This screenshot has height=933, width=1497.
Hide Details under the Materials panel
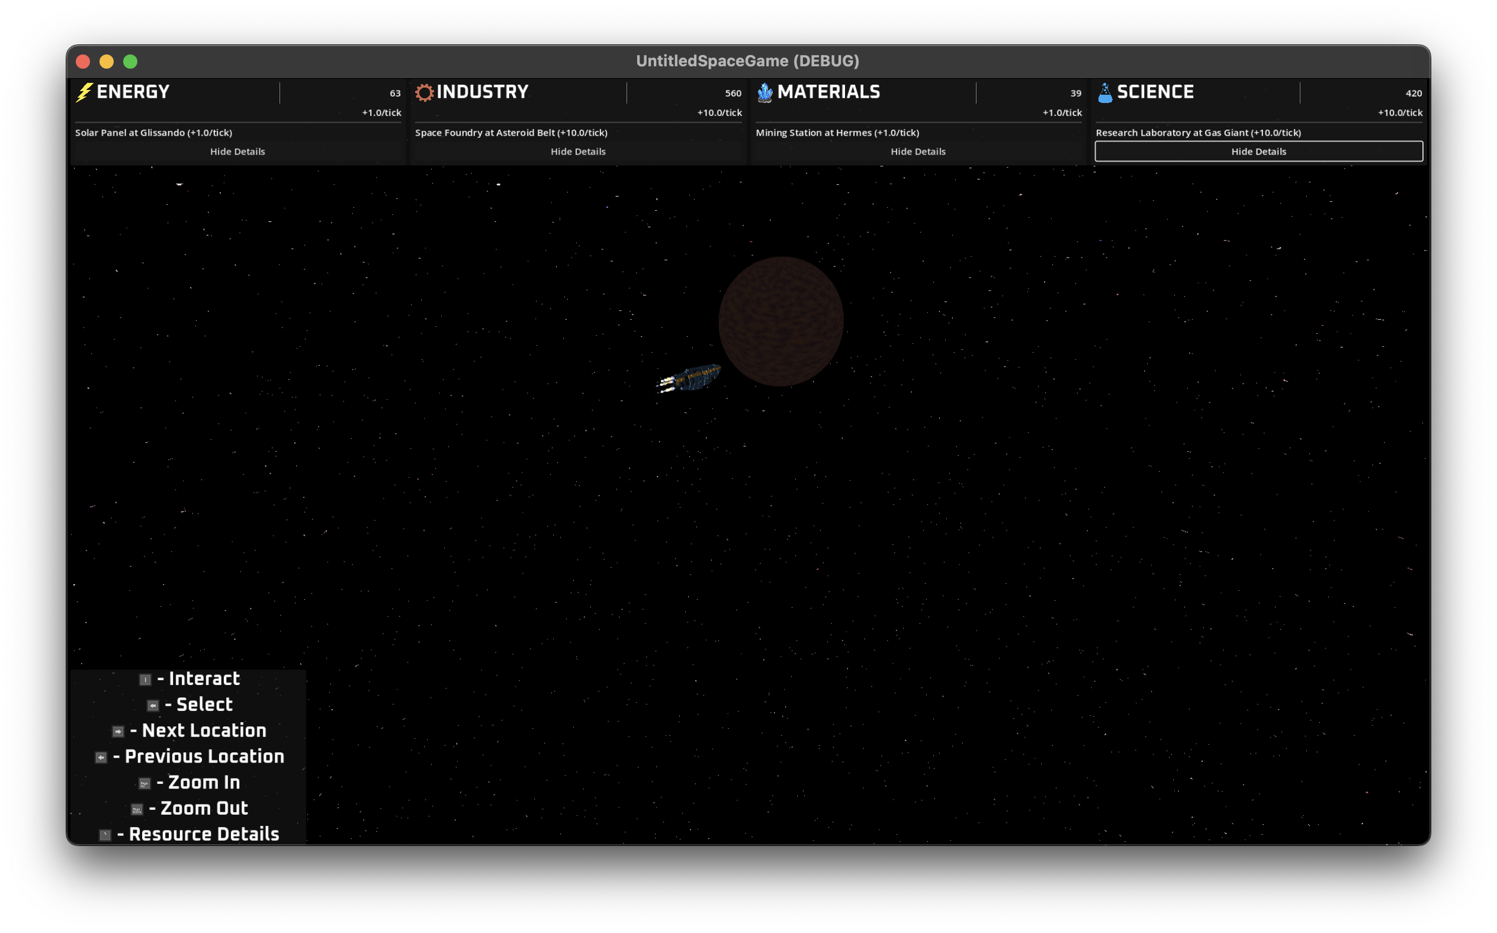click(918, 151)
